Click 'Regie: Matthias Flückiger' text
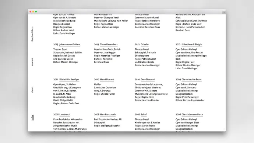Screen dimensions: 254x143 pyautogui.click(x=107, y=56)
